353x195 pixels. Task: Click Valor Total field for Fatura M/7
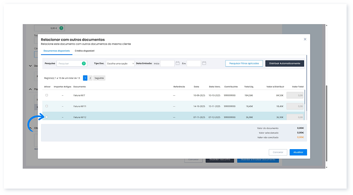295,95
